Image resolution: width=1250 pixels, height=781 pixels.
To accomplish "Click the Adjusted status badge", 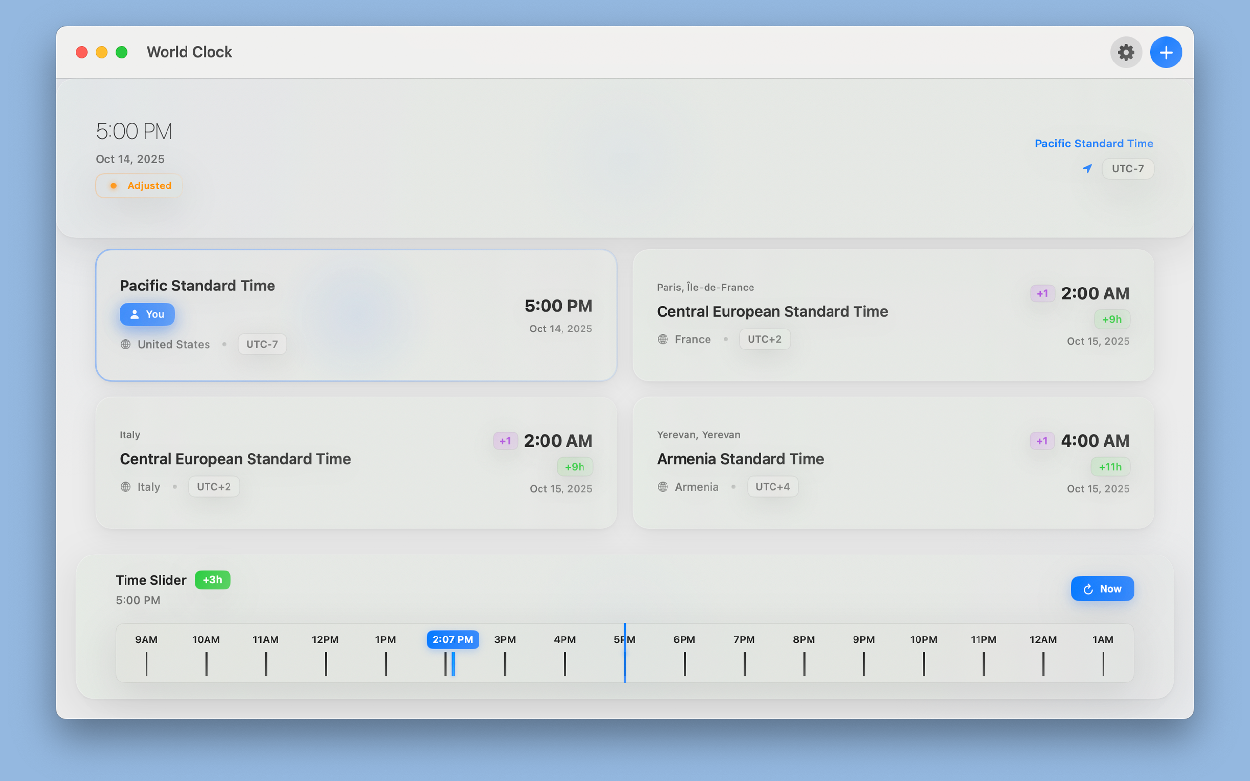I will tap(139, 185).
